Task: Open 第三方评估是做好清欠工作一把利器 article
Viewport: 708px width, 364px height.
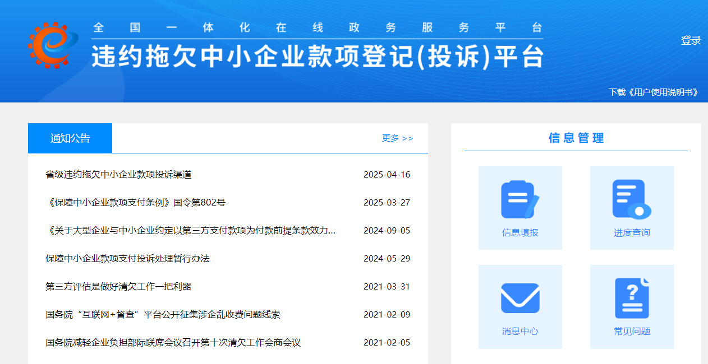Action: [x=118, y=287]
